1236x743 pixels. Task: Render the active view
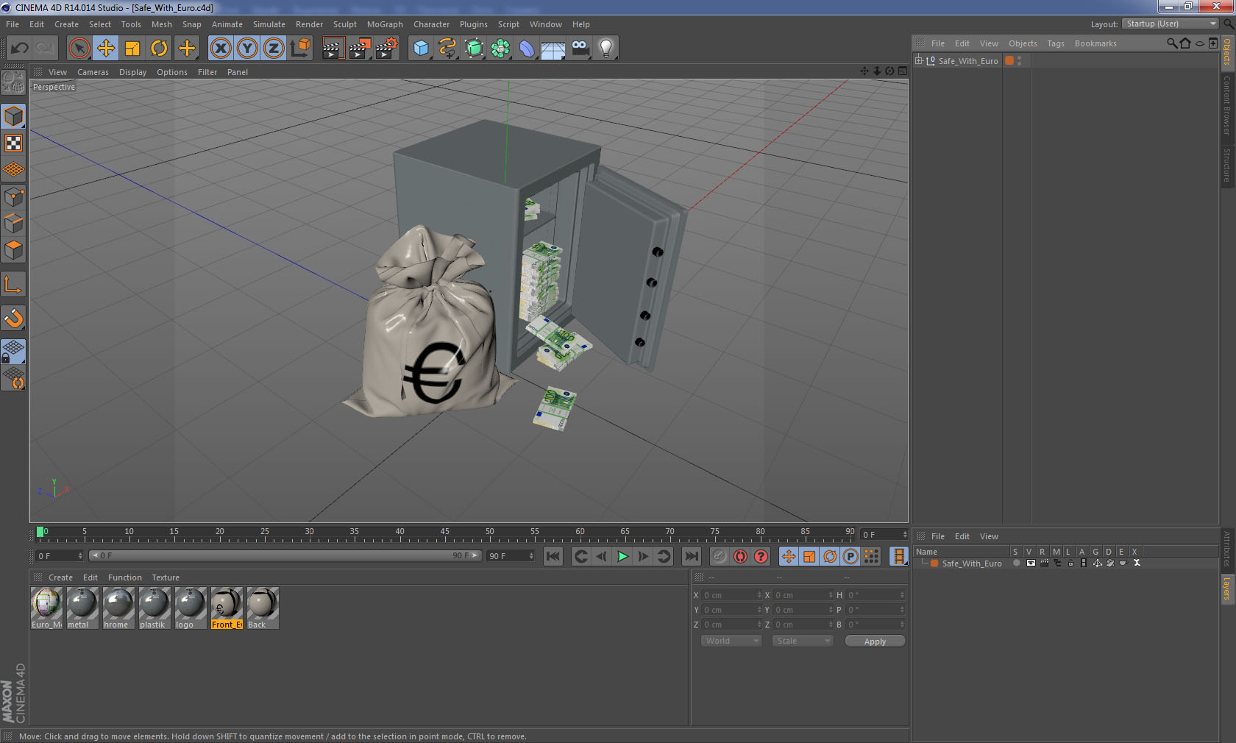pyautogui.click(x=333, y=49)
